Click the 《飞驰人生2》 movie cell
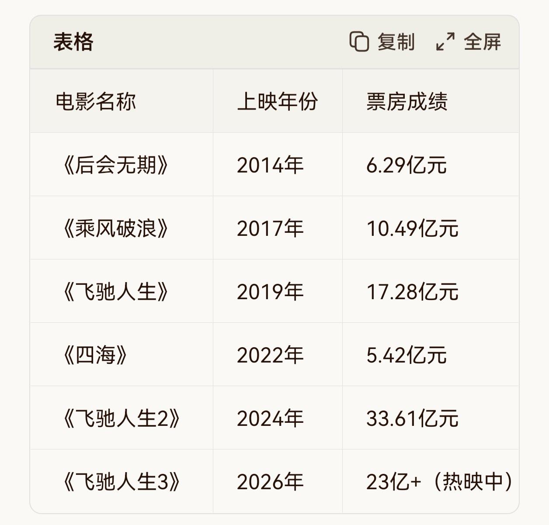549x525 pixels. click(121, 419)
